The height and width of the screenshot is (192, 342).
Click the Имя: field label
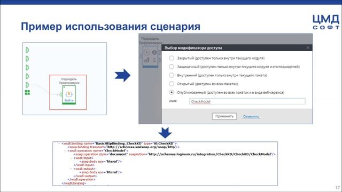[x=173, y=101]
